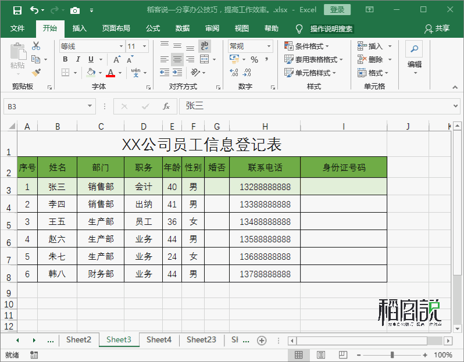The image size is (464, 362).
Task: Open Format as Table (套用表格格式) menu
Action: pos(313,59)
